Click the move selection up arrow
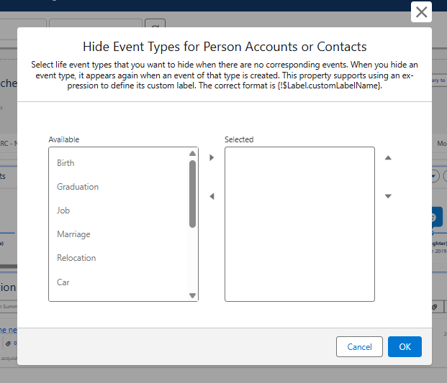Screen dimensions: 447x383 [388, 157]
